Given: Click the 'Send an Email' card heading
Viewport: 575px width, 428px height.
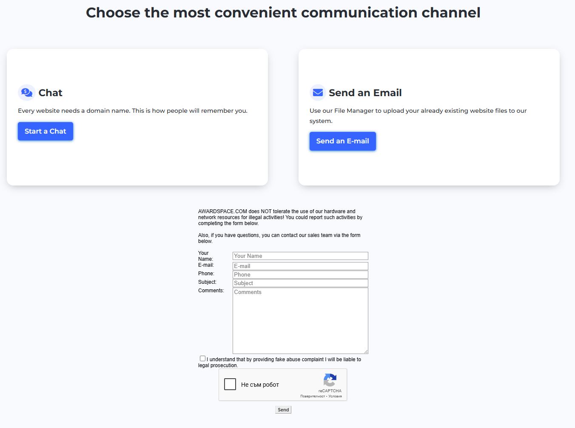Looking at the screenshot, I should coord(365,93).
